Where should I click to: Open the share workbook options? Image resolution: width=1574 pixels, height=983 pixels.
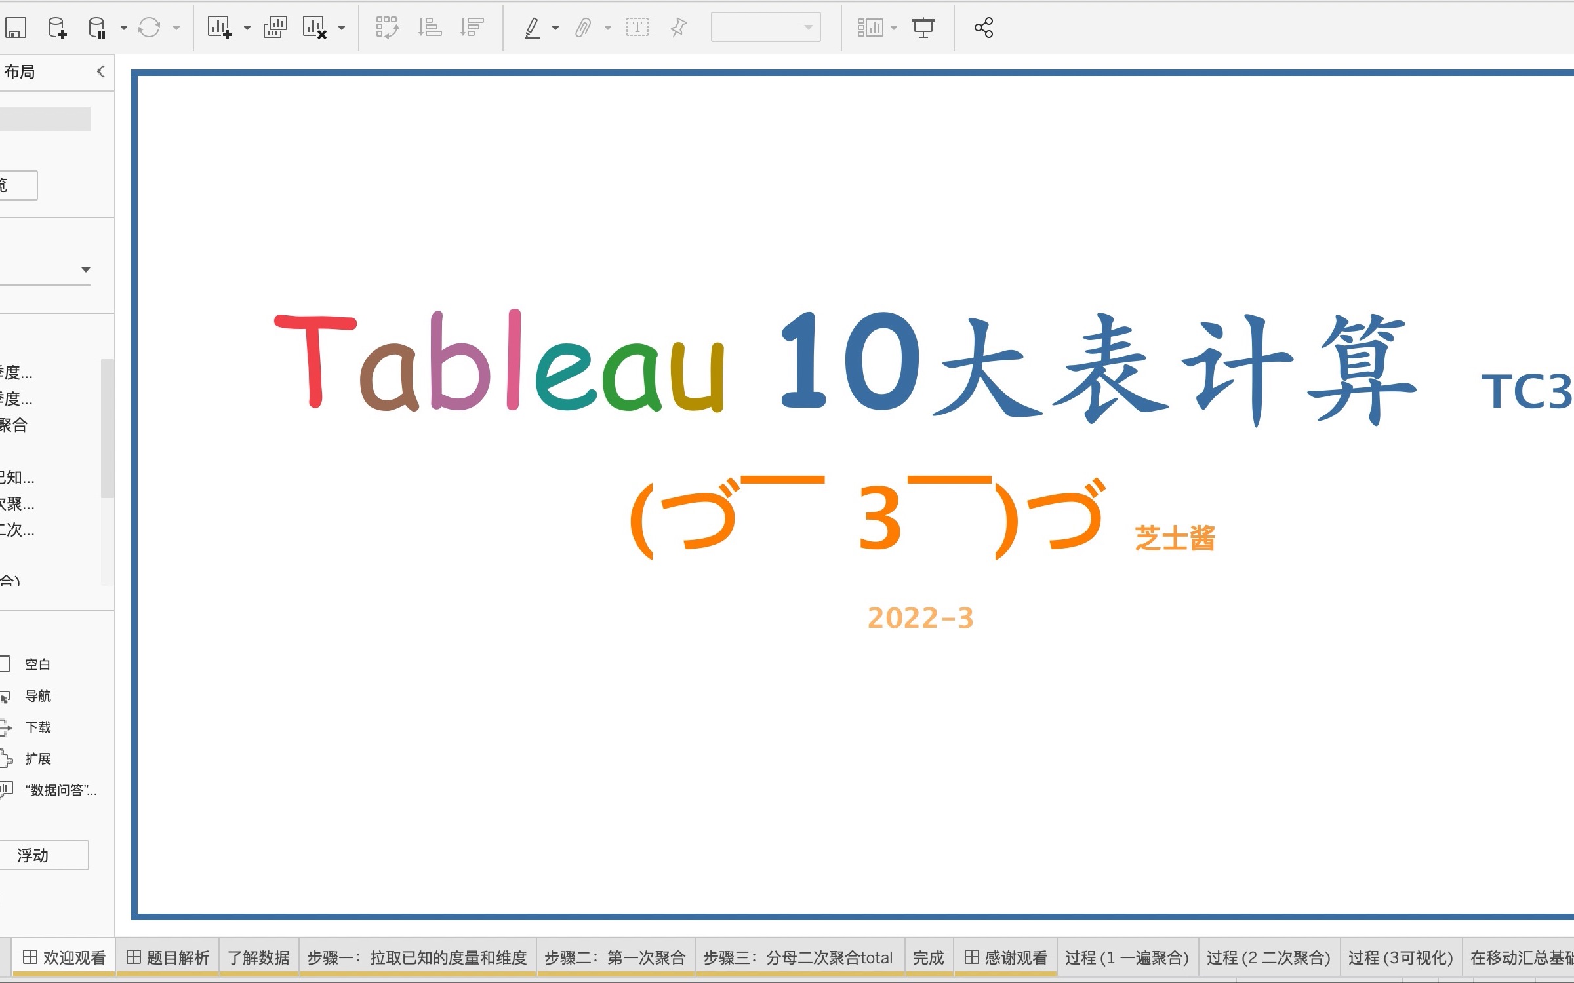[982, 28]
